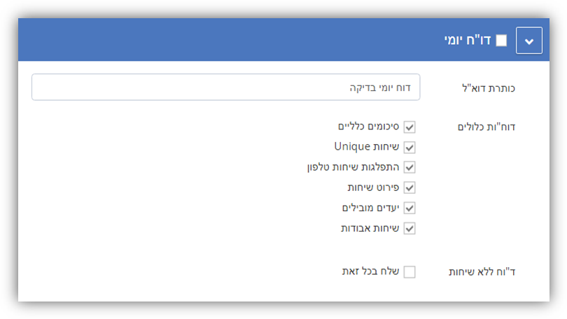Click the יעדים מובילים label text
567x319 pixels.
coord(370,208)
